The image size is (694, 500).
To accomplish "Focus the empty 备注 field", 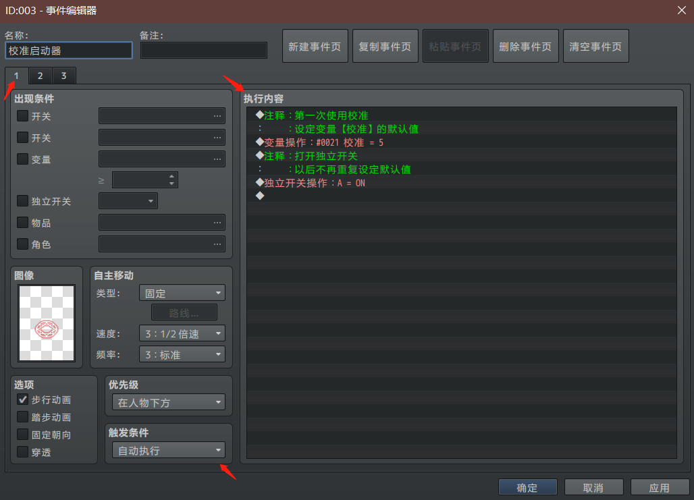I will pos(204,51).
